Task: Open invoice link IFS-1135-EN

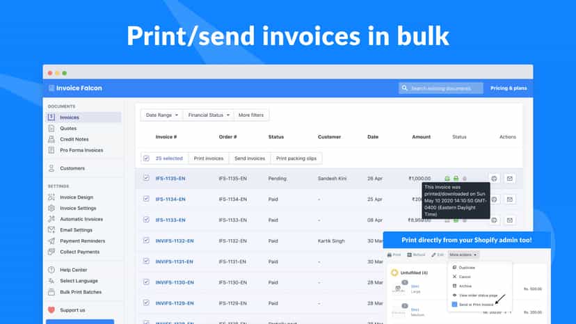Action: [170, 179]
